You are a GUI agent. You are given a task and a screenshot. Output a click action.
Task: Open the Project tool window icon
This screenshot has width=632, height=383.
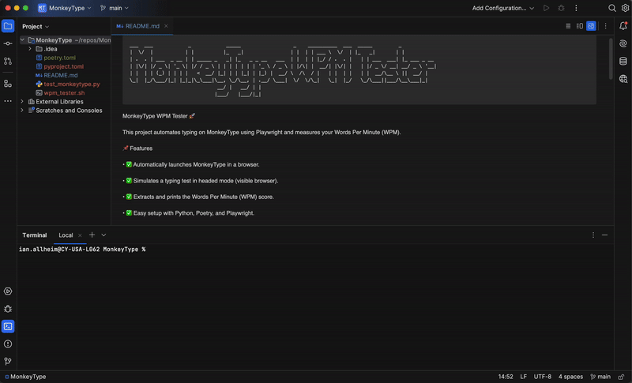click(8, 26)
